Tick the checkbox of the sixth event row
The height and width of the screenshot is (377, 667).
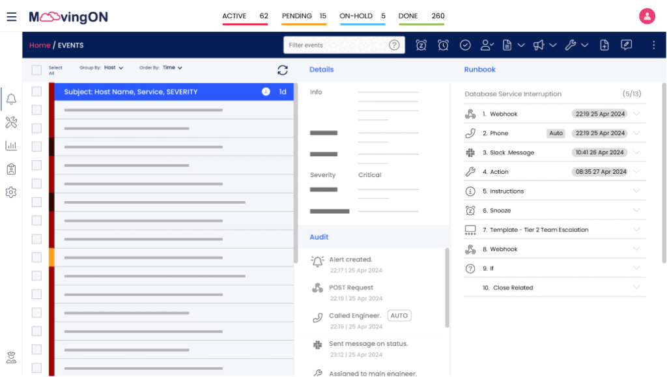click(36, 184)
